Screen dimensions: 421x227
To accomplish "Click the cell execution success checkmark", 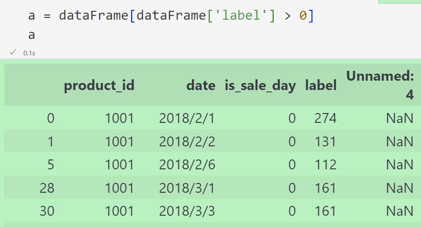I will tap(13, 52).
